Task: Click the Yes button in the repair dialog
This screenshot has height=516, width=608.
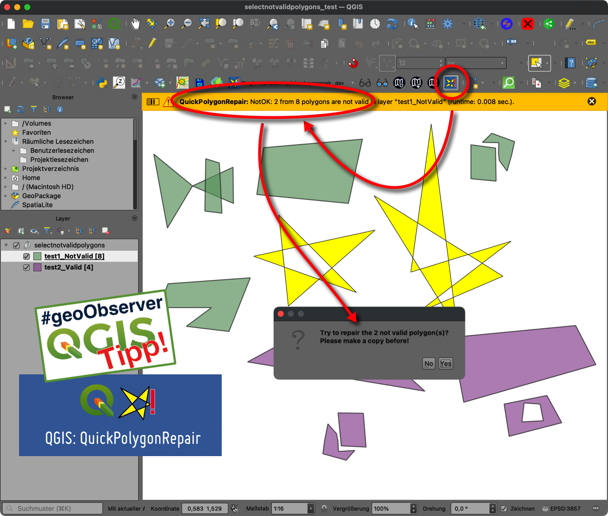Action: click(445, 363)
